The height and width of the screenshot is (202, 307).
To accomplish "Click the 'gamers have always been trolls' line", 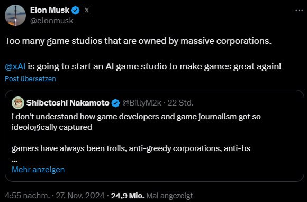I will pyautogui.click(x=131, y=148).
